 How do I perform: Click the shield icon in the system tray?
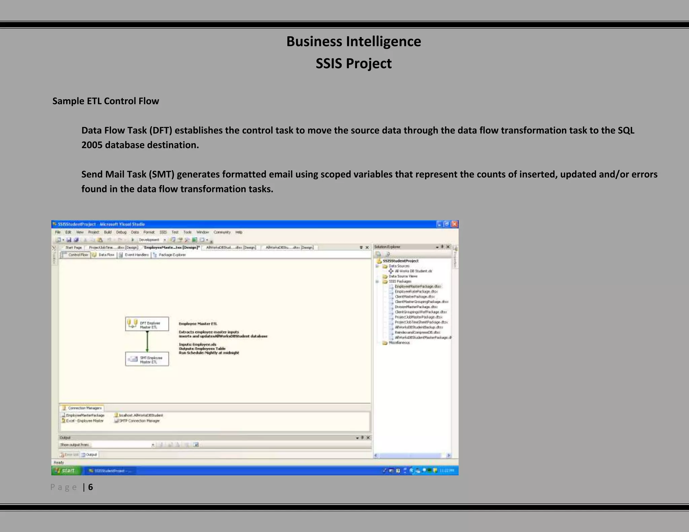435,470
